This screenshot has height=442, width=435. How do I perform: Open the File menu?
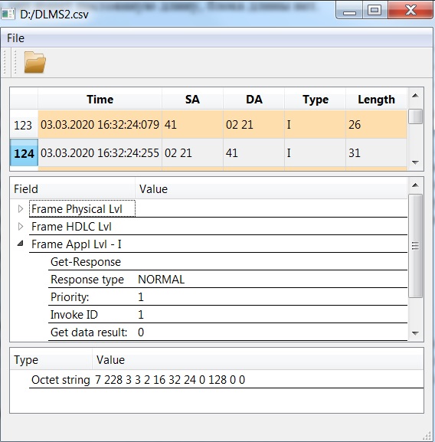pyautogui.click(x=15, y=38)
